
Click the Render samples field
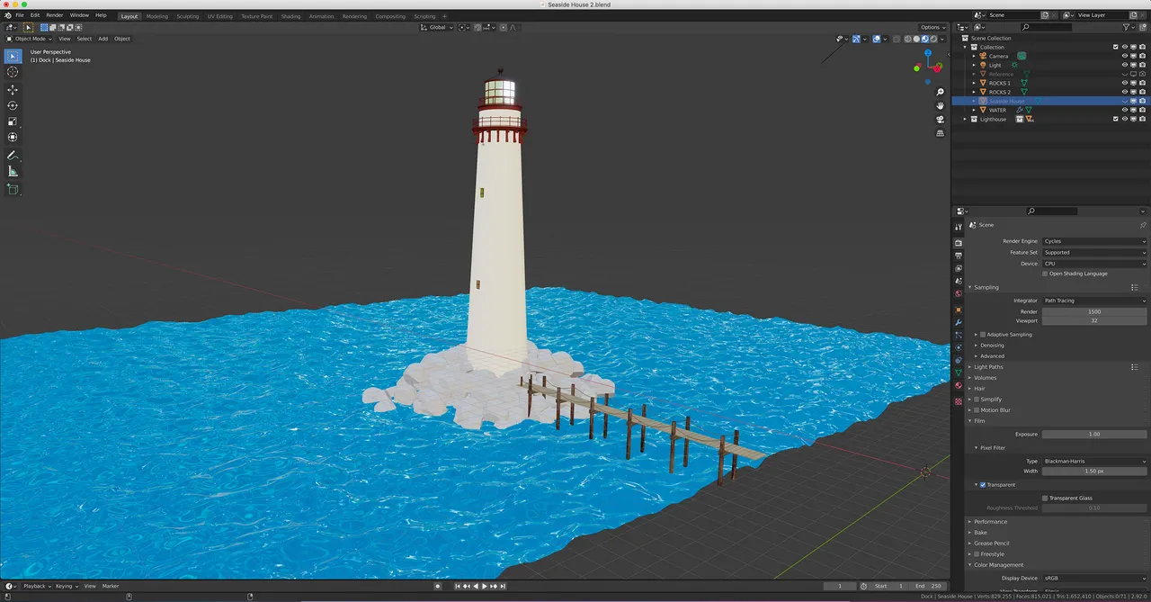pyautogui.click(x=1093, y=311)
